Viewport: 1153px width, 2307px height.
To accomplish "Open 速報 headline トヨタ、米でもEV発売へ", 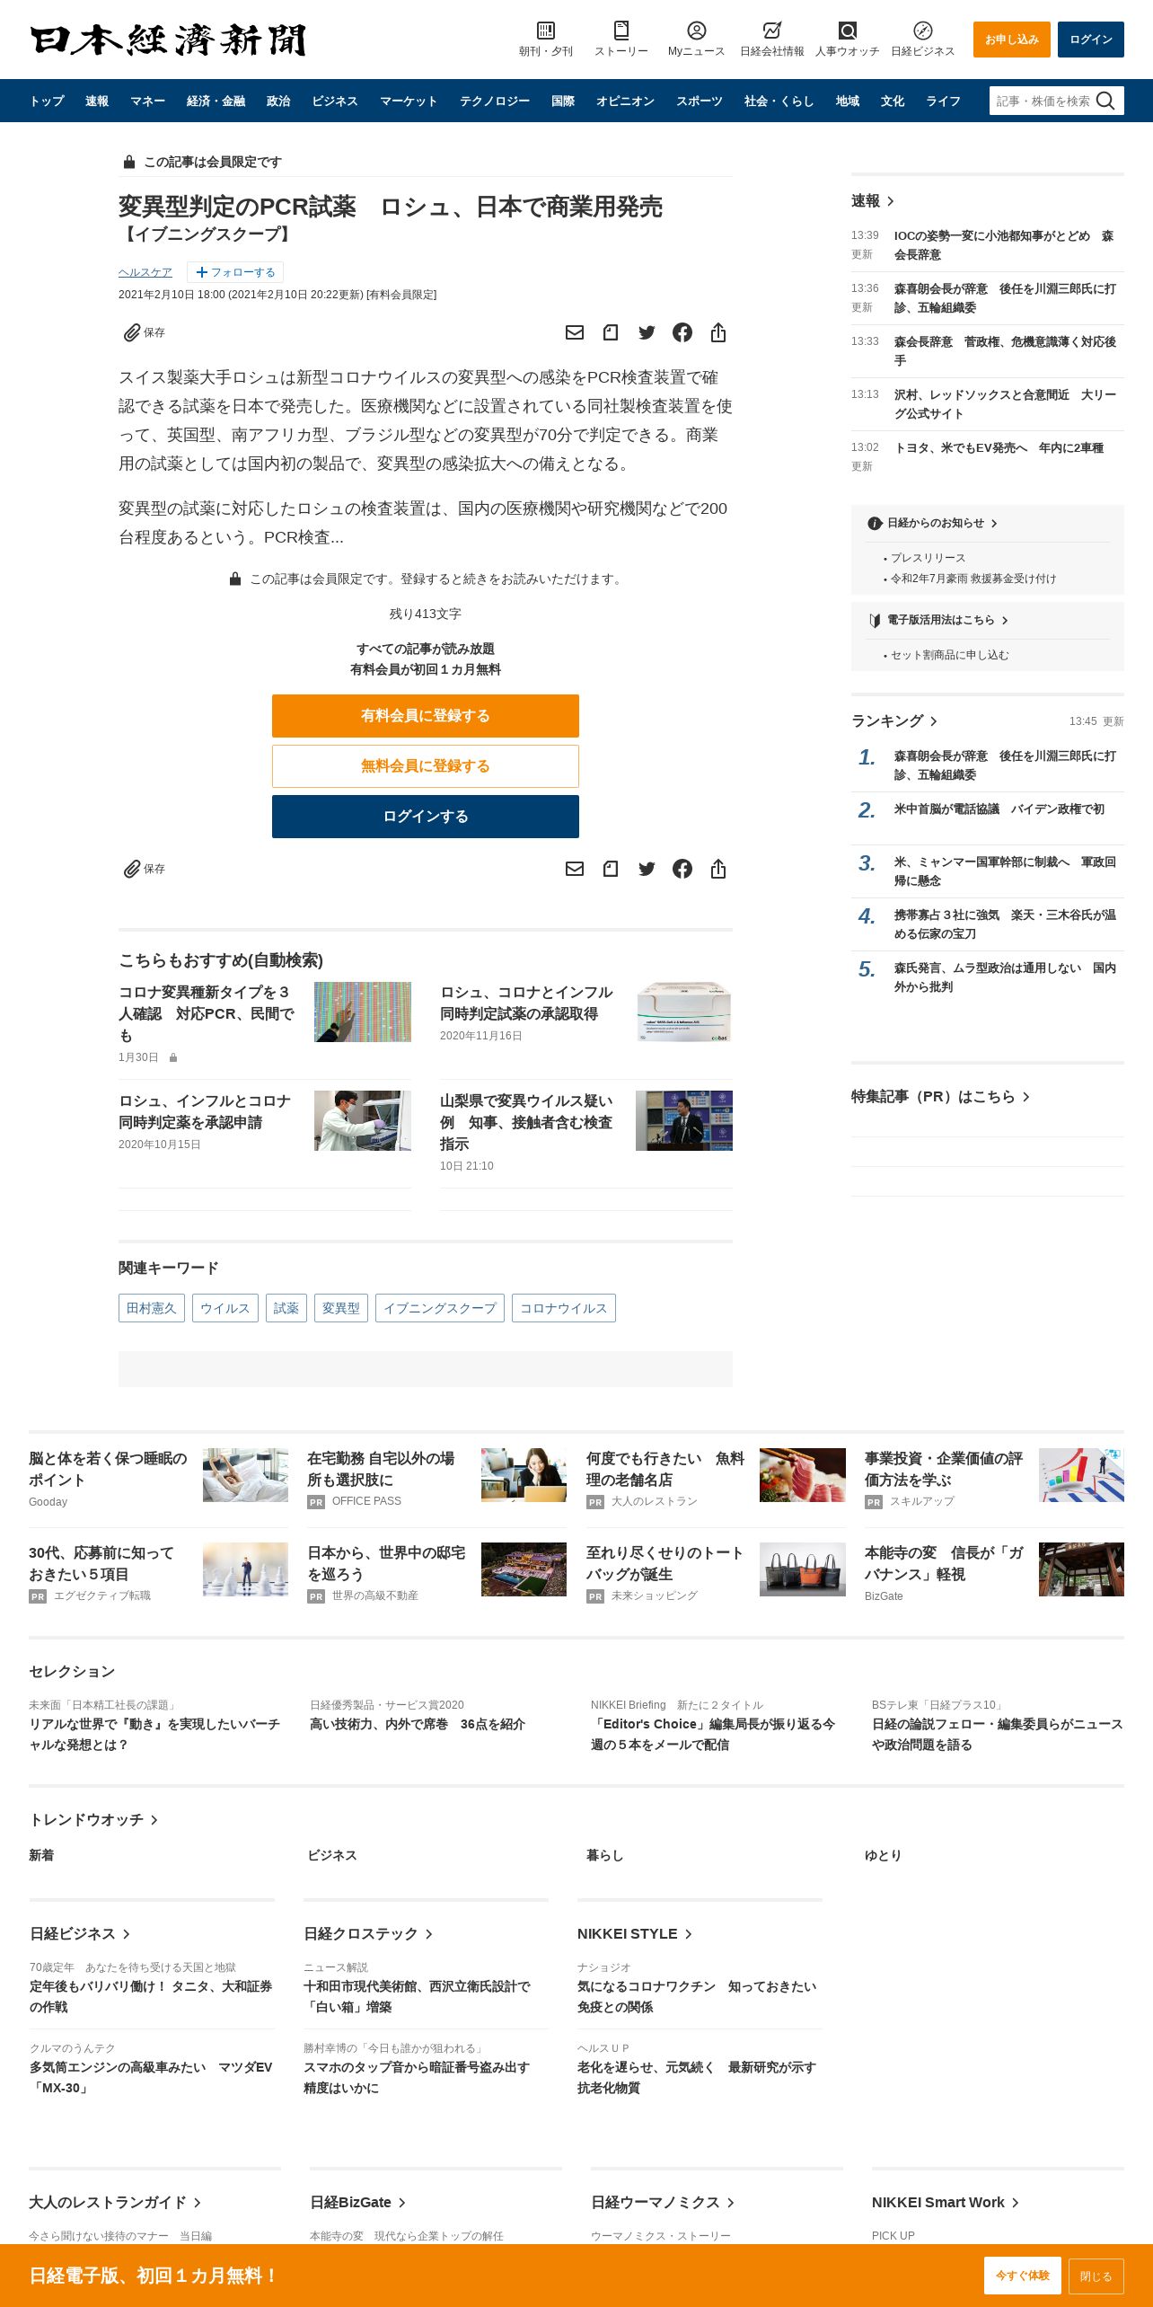I will pyautogui.click(x=999, y=448).
